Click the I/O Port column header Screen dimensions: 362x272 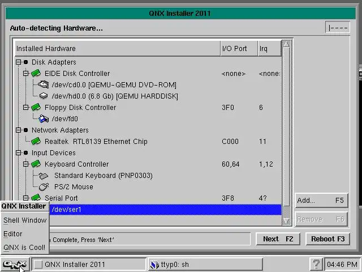point(239,48)
